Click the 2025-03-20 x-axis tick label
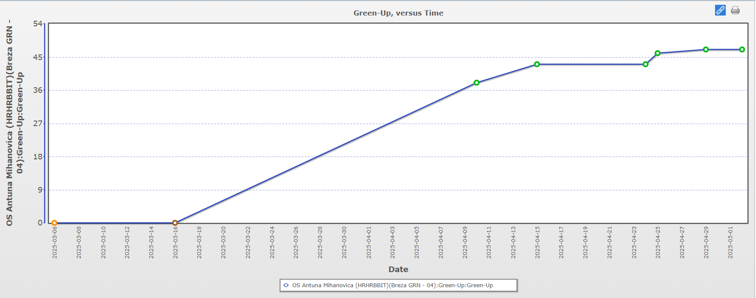756x298 pixels. 224,242
